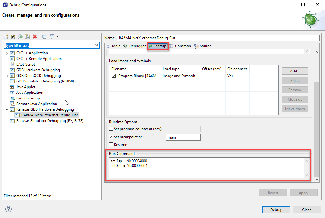Clear the filter text with X icon
Image resolution: width=325 pixels, height=218 pixels.
click(97, 45)
